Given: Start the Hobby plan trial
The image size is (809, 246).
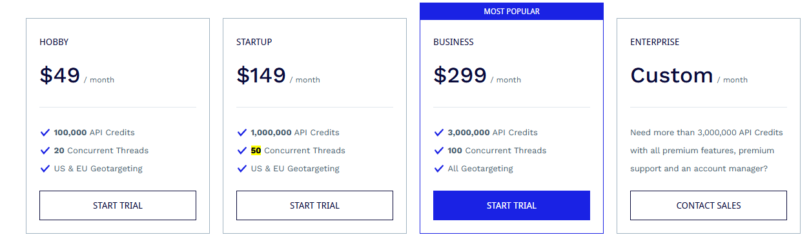Looking at the screenshot, I should pyautogui.click(x=118, y=205).
